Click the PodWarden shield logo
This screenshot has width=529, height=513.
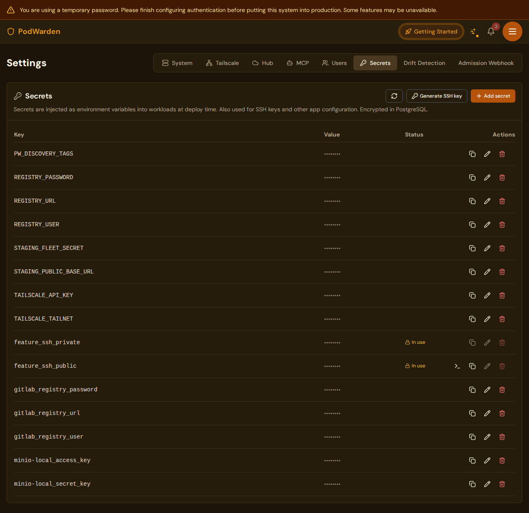pyautogui.click(x=10, y=31)
